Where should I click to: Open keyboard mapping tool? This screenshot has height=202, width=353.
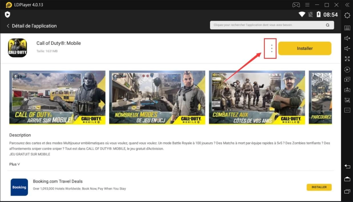[x=347, y=28]
